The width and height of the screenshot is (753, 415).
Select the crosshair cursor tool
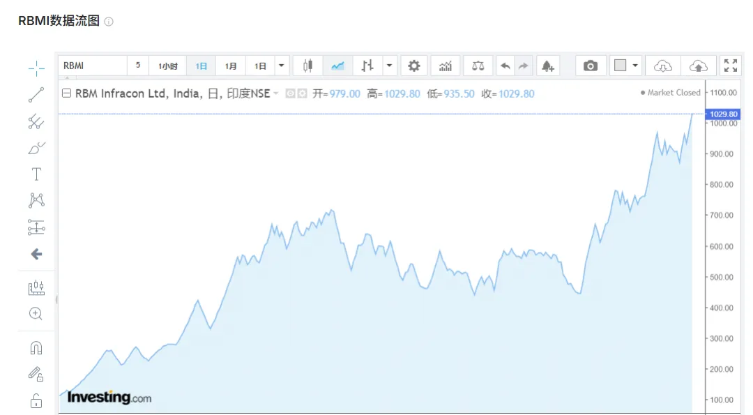(36, 68)
